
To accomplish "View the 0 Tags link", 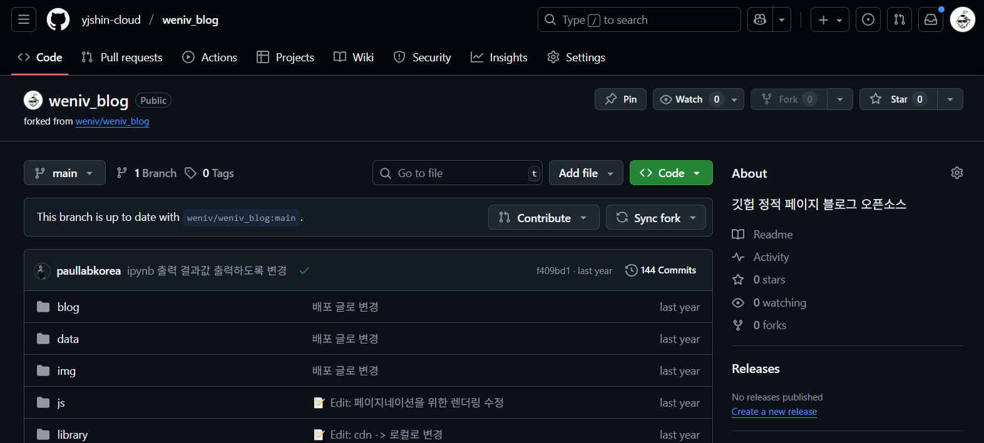I will click(209, 173).
